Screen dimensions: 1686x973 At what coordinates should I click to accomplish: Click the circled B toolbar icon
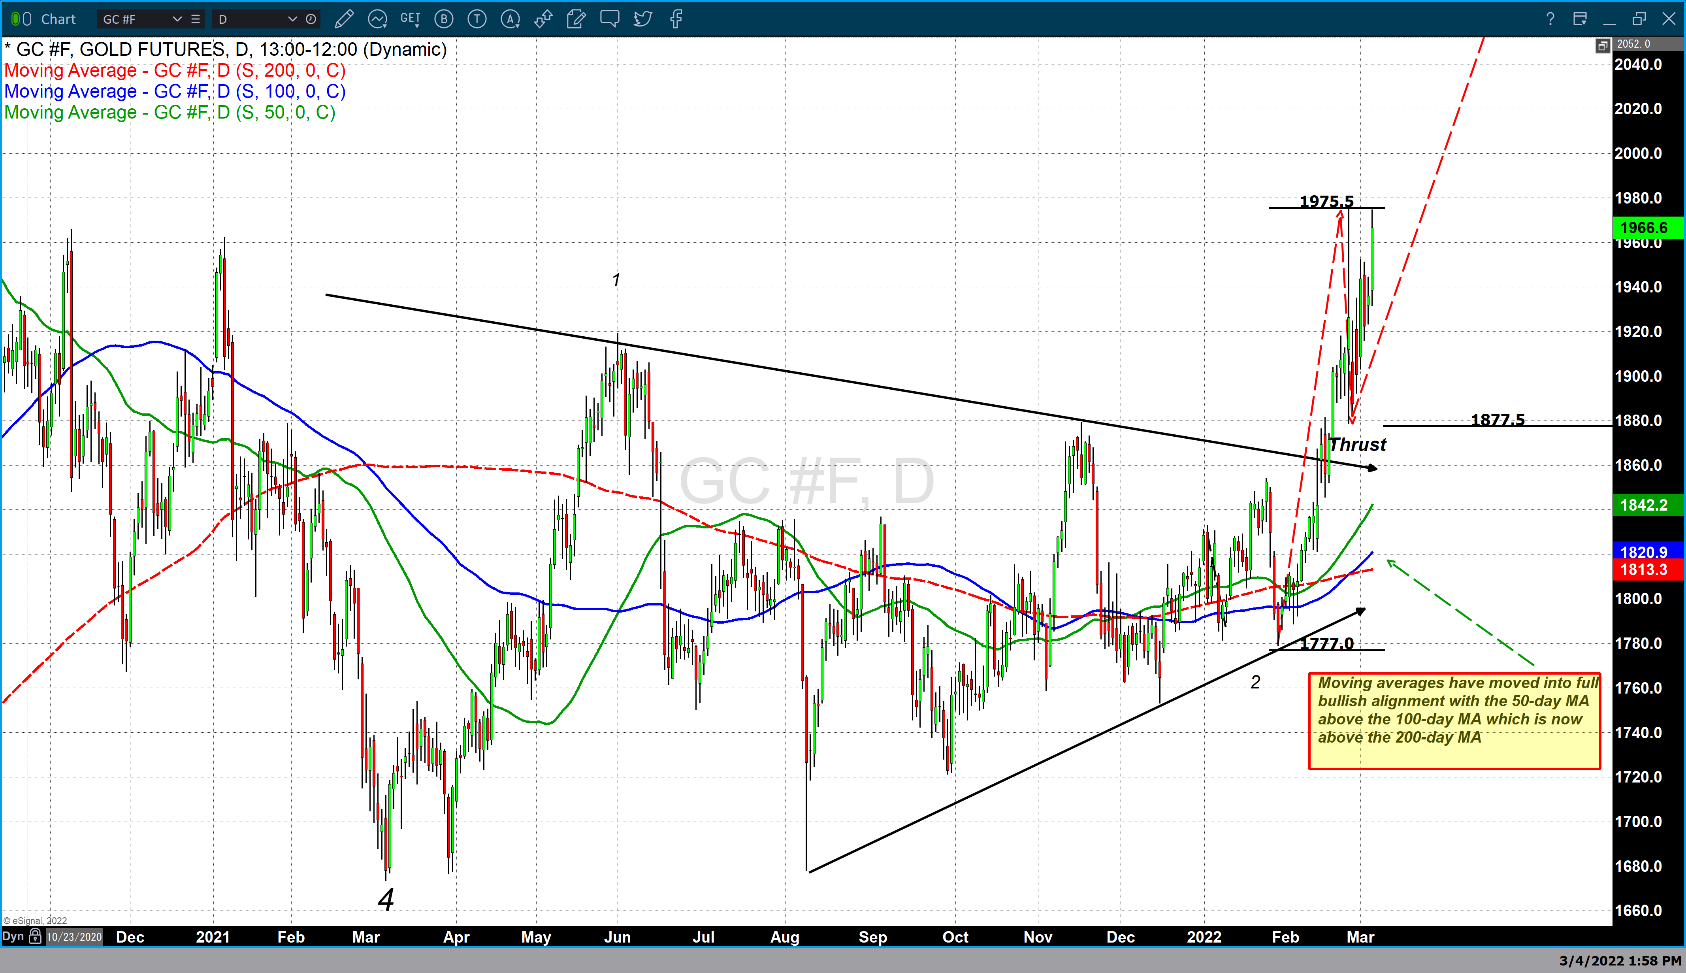(444, 19)
